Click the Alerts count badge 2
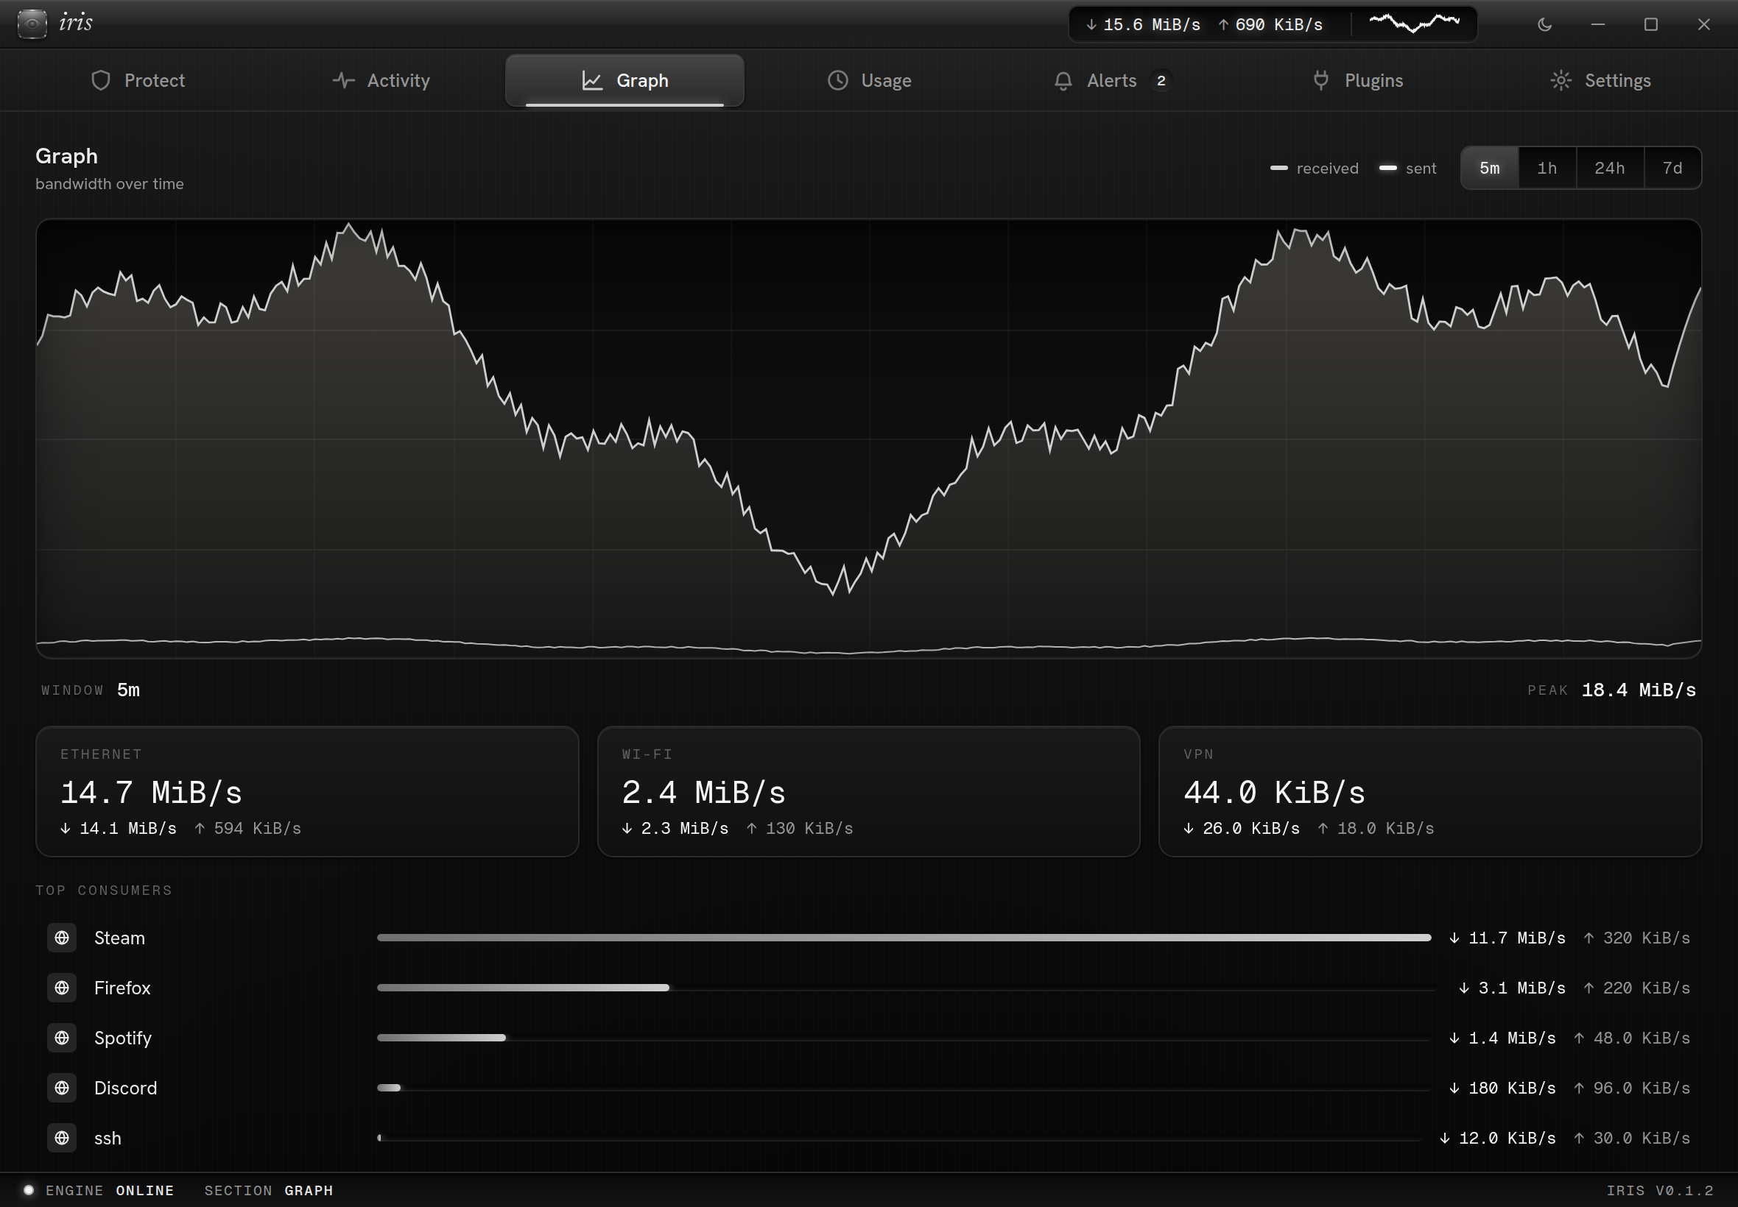The width and height of the screenshot is (1738, 1207). [x=1161, y=80]
